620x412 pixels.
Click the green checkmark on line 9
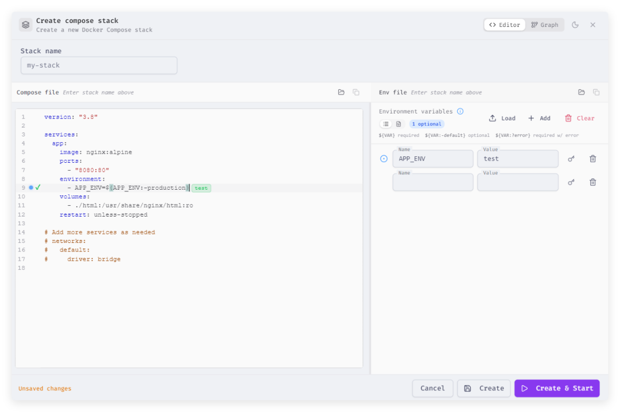(38, 187)
